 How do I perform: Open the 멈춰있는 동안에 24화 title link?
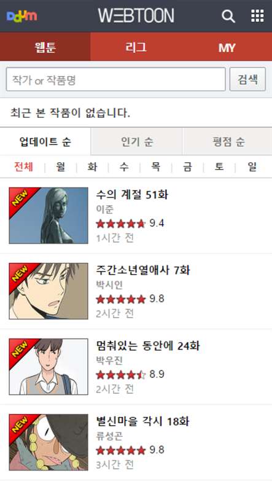coord(148,346)
